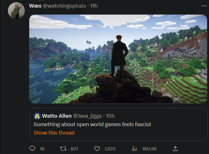Click "Show this thread" link
Screen dimensions: 209x154
click(54, 133)
